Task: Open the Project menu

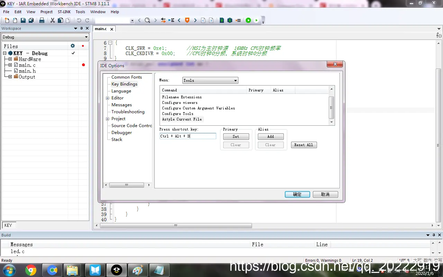Action: [46, 12]
